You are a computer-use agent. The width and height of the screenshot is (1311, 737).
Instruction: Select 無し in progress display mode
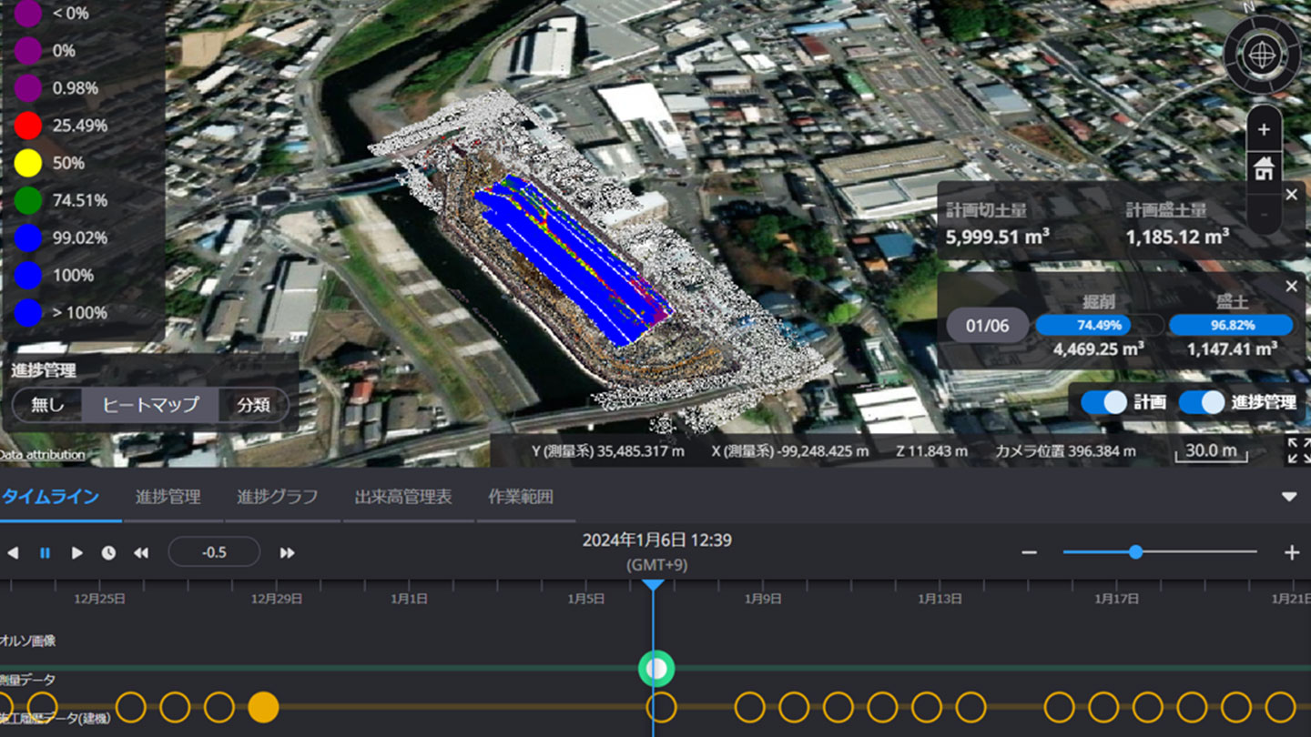pos(47,405)
